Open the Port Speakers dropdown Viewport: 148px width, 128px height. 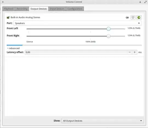(78, 23)
